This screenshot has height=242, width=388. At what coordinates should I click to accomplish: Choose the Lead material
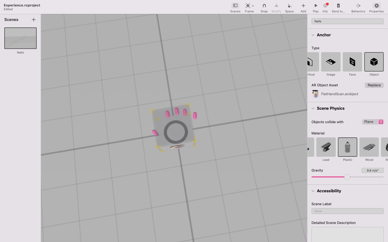click(x=326, y=147)
